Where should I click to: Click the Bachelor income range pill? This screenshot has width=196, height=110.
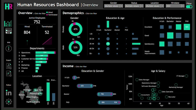pos(85,86)
